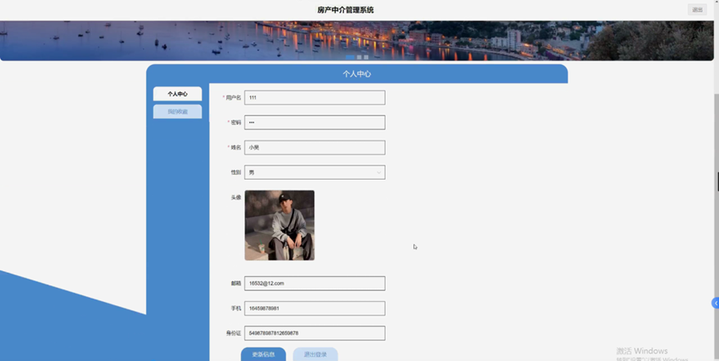Switch to the 我的收藏 sidebar tab

177,111
